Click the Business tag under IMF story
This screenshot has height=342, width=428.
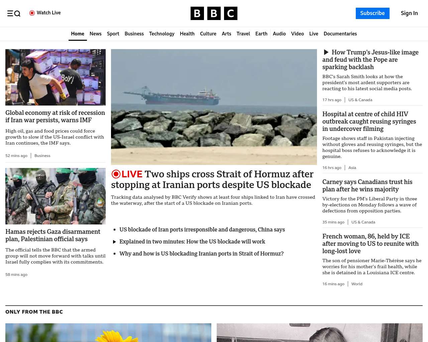pos(42,156)
